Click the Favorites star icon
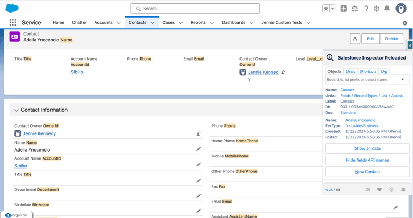 pyautogui.click(x=326, y=9)
